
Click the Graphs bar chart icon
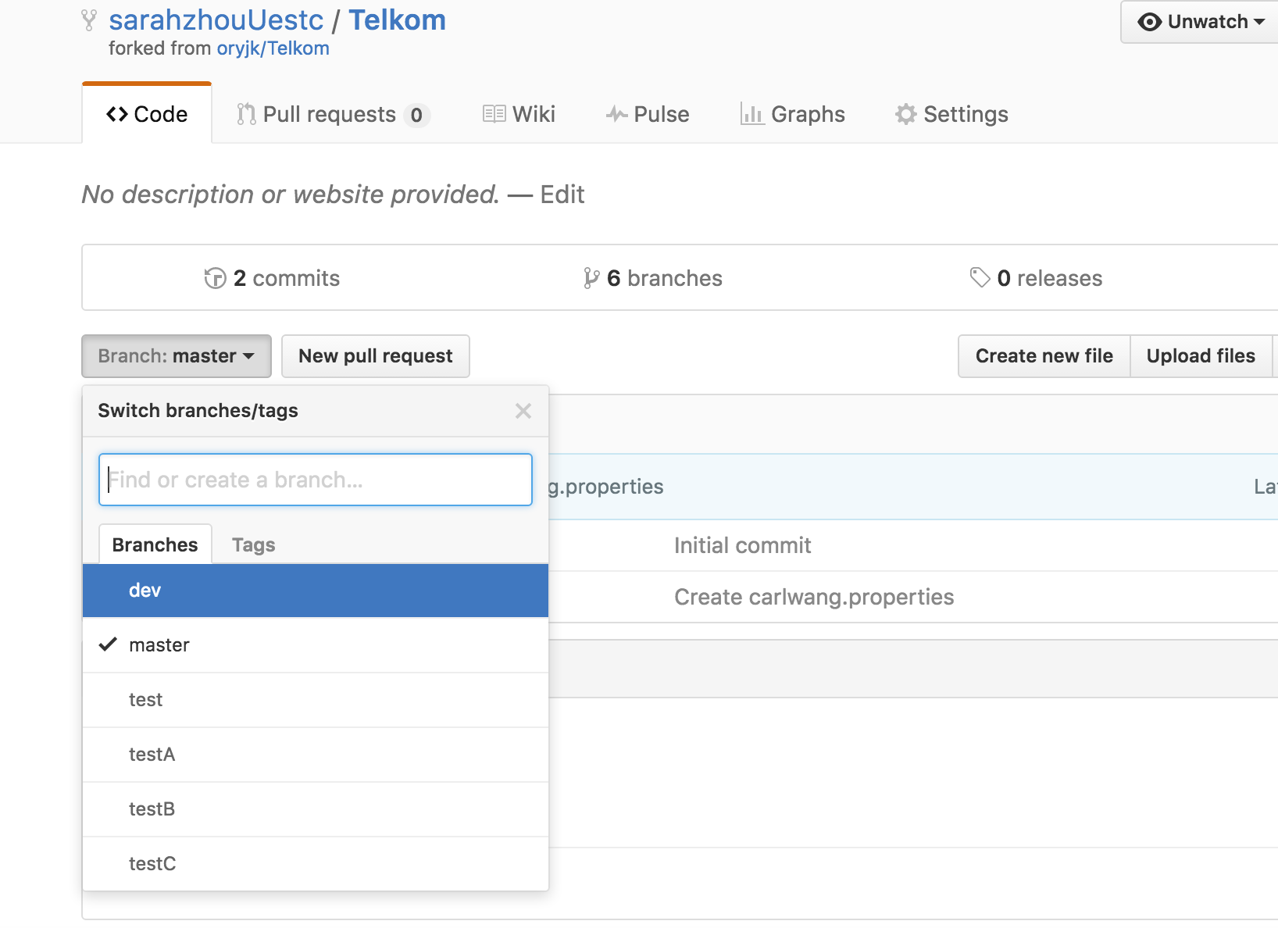[751, 114]
